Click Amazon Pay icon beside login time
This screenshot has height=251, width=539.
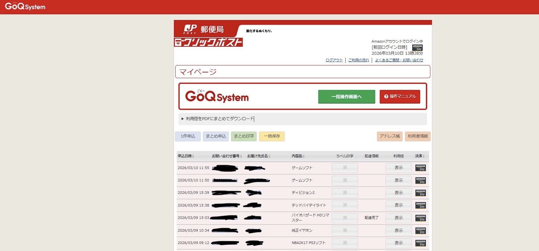417,48
